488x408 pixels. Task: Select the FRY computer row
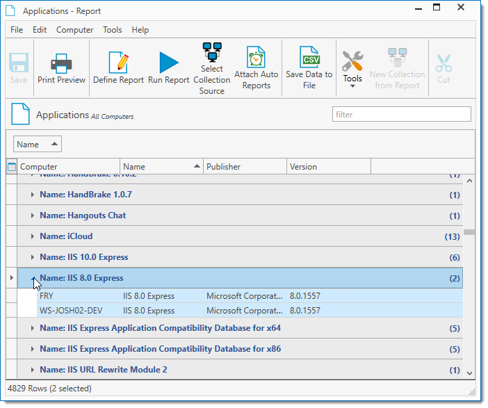tap(250, 296)
